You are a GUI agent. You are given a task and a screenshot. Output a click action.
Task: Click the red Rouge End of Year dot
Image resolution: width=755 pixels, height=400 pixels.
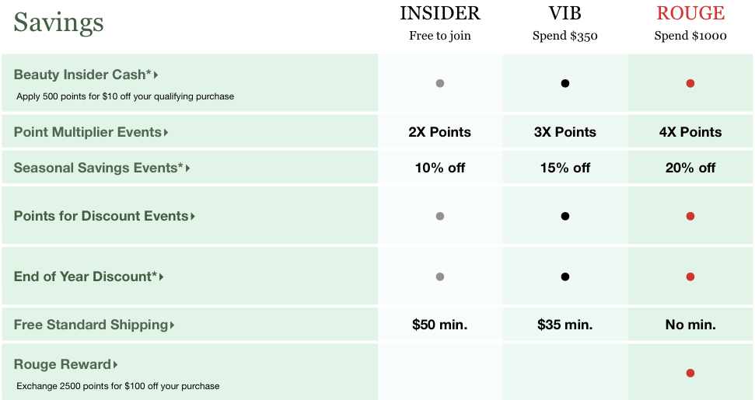[690, 277]
